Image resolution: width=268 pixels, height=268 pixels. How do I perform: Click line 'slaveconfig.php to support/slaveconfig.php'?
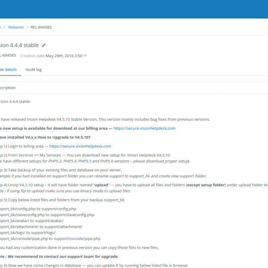point(47,215)
